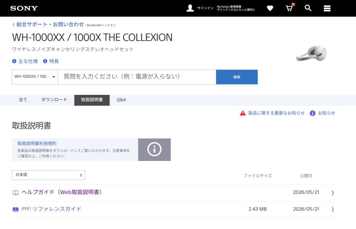Open the お知らせ link
The height and width of the screenshot is (229, 356).
coord(327,113)
